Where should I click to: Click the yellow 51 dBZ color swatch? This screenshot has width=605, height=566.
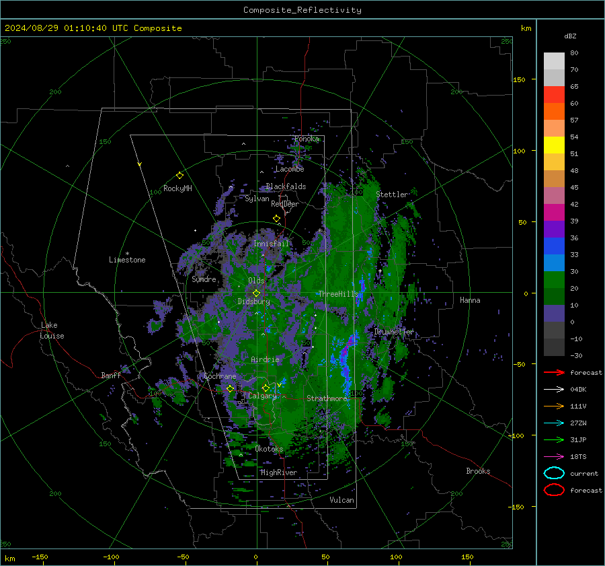(554, 145)
